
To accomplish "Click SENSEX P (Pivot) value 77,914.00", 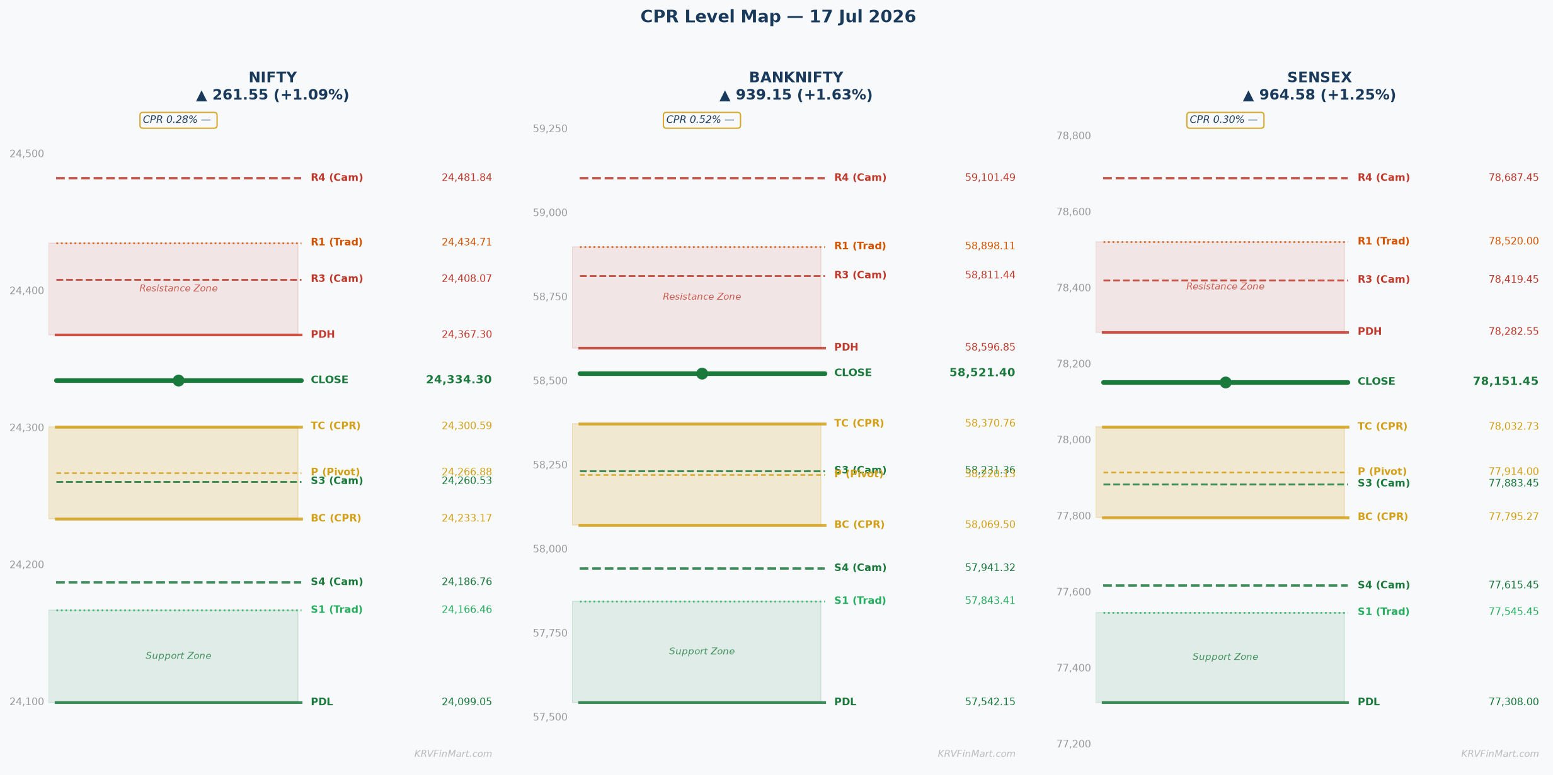I will 1514,472.
